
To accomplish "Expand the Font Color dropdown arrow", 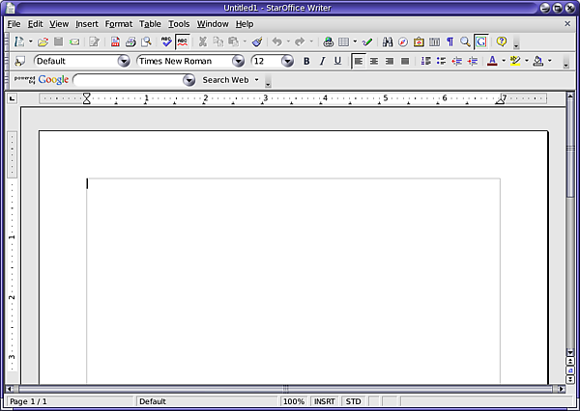I will point(504,61).
